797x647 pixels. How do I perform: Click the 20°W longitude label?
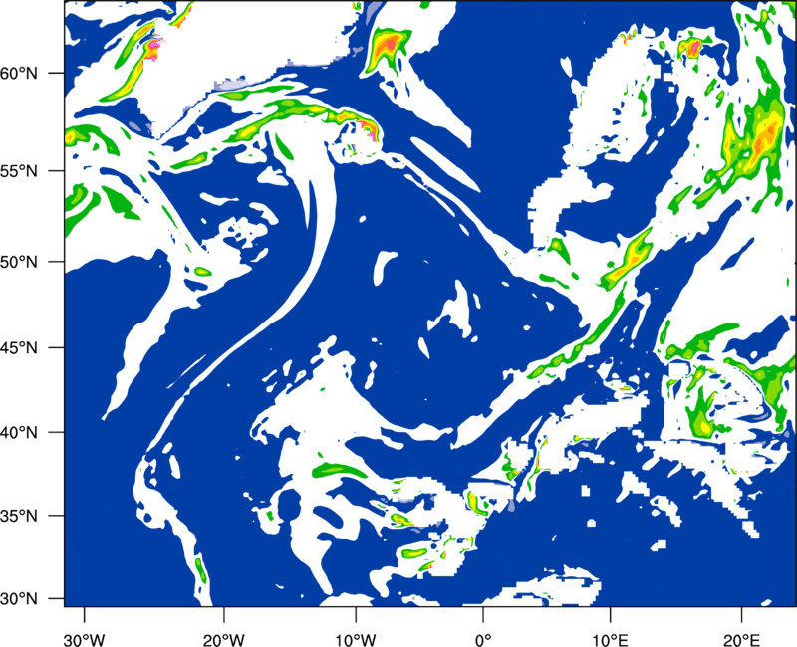224,639
